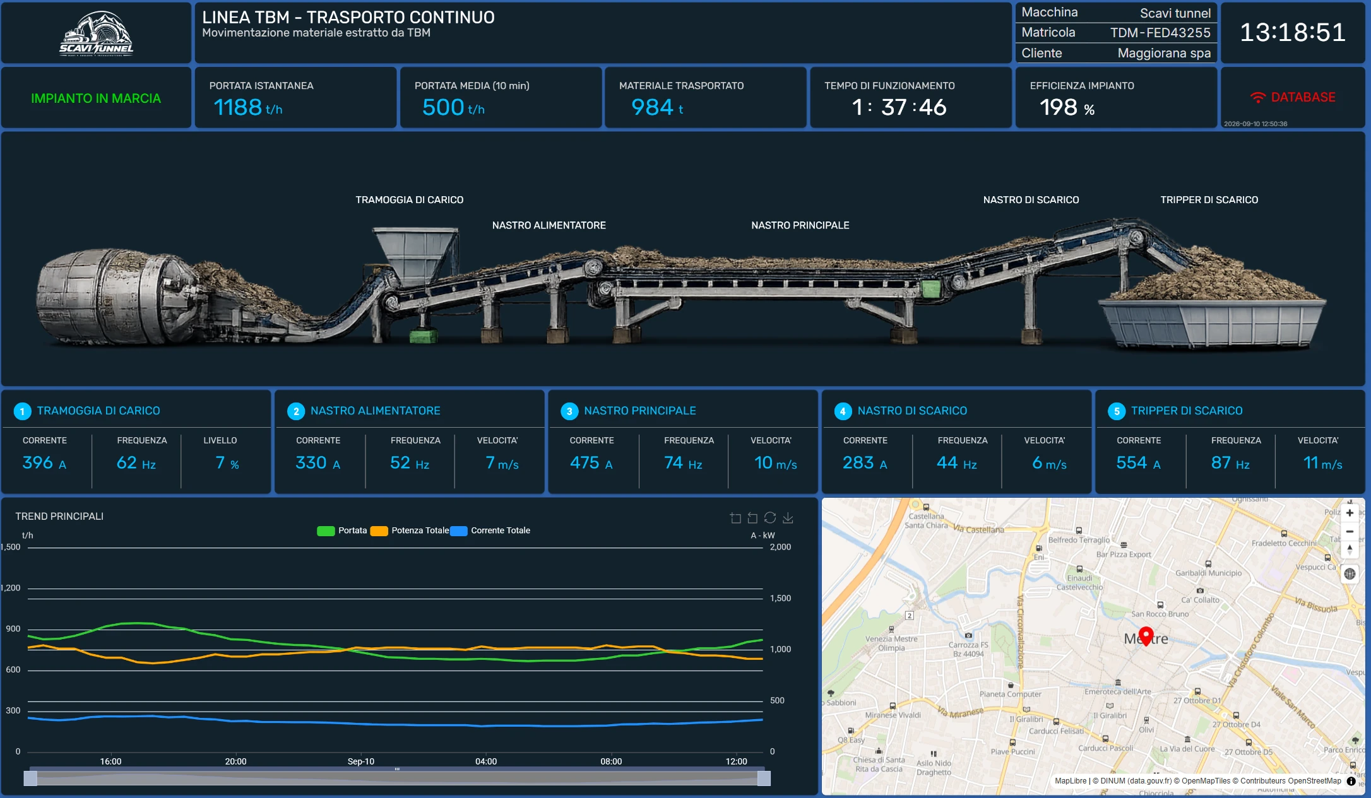Click the TRIPPER DI SCARICO diagram label
1371x798 pixels.
[x=1209, y=200]
